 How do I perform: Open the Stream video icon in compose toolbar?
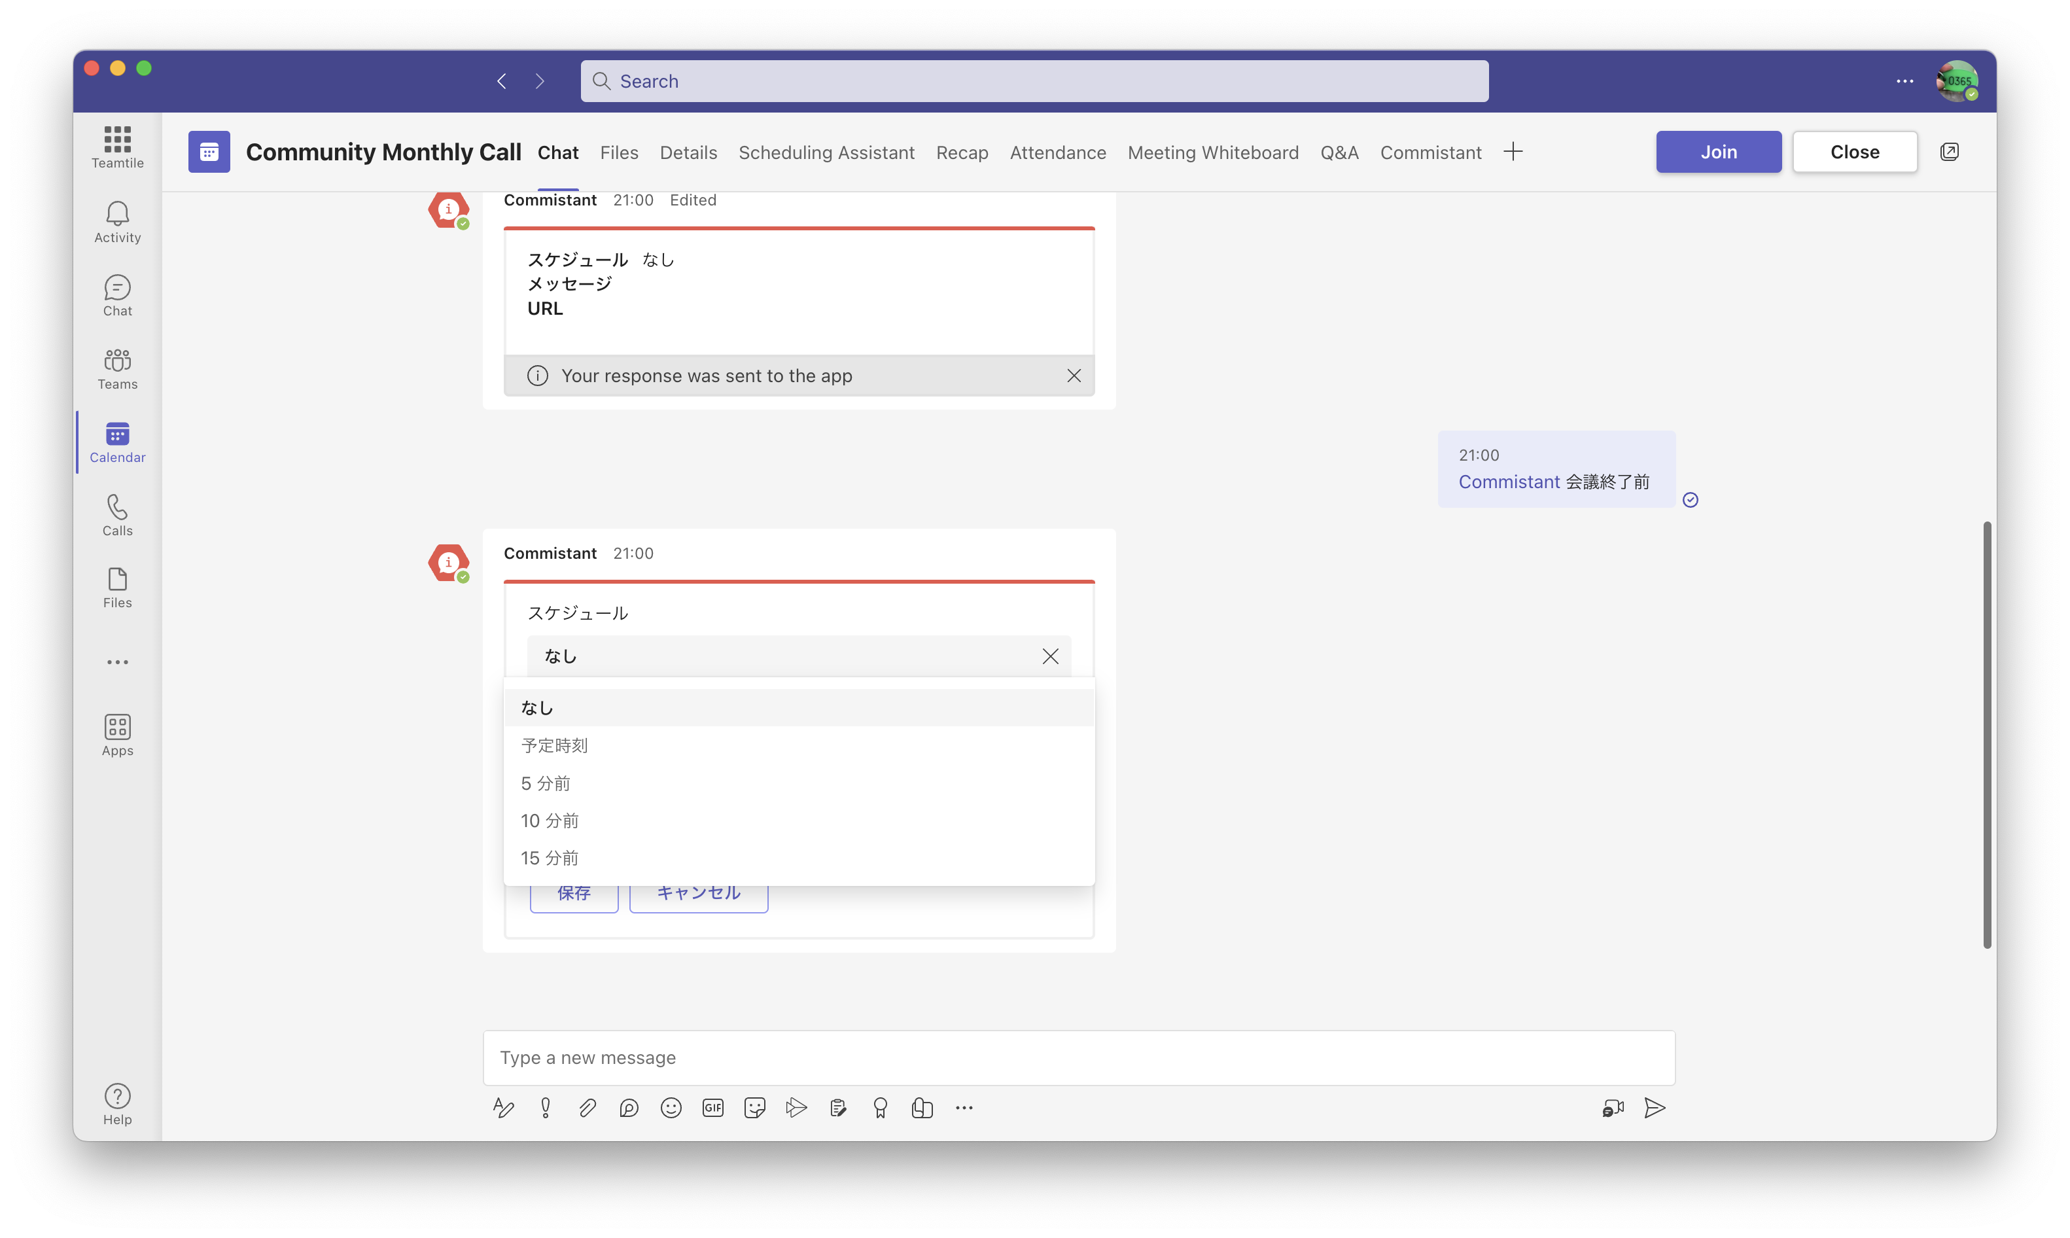pos(796,1108)
